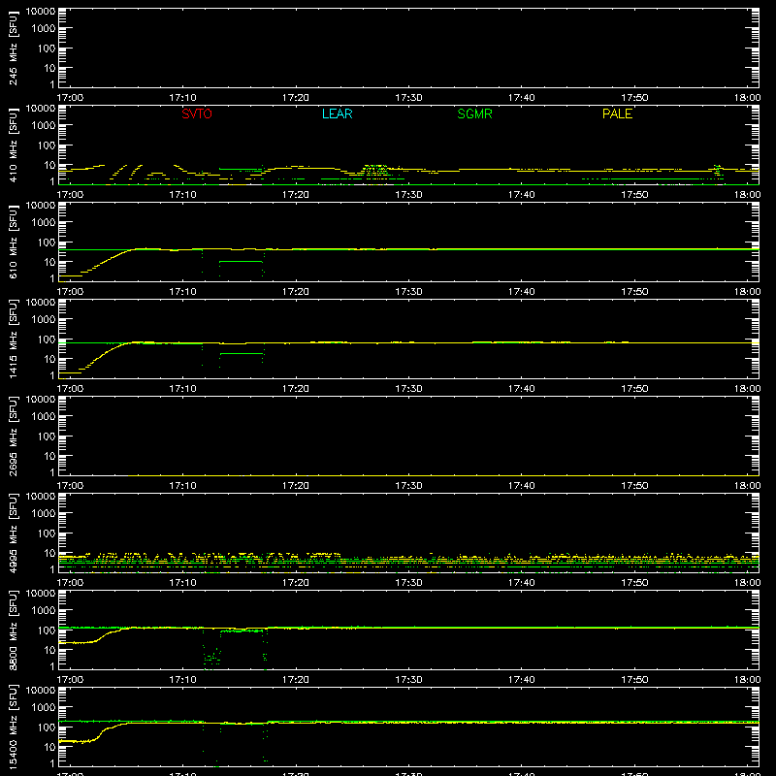Click the 100 y-axis tick of the 610 MHz panel
Viewport: 776px width, 776px height.
pos(47,242)
